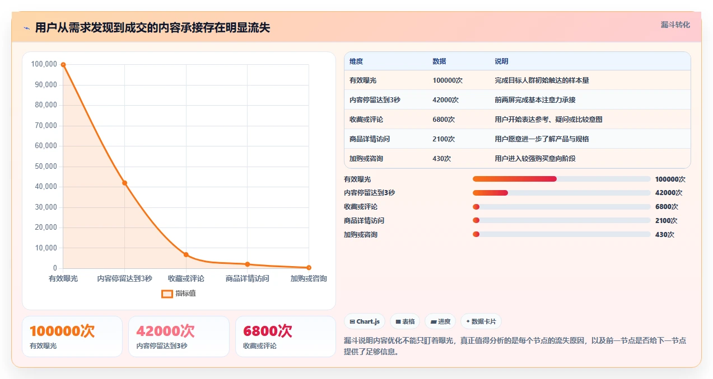Click the 内容停留达到3秒 progress bar
Image resolution: width=713 pixels, height=379 pixels.
pyautogui.click(x=562, y=193)
